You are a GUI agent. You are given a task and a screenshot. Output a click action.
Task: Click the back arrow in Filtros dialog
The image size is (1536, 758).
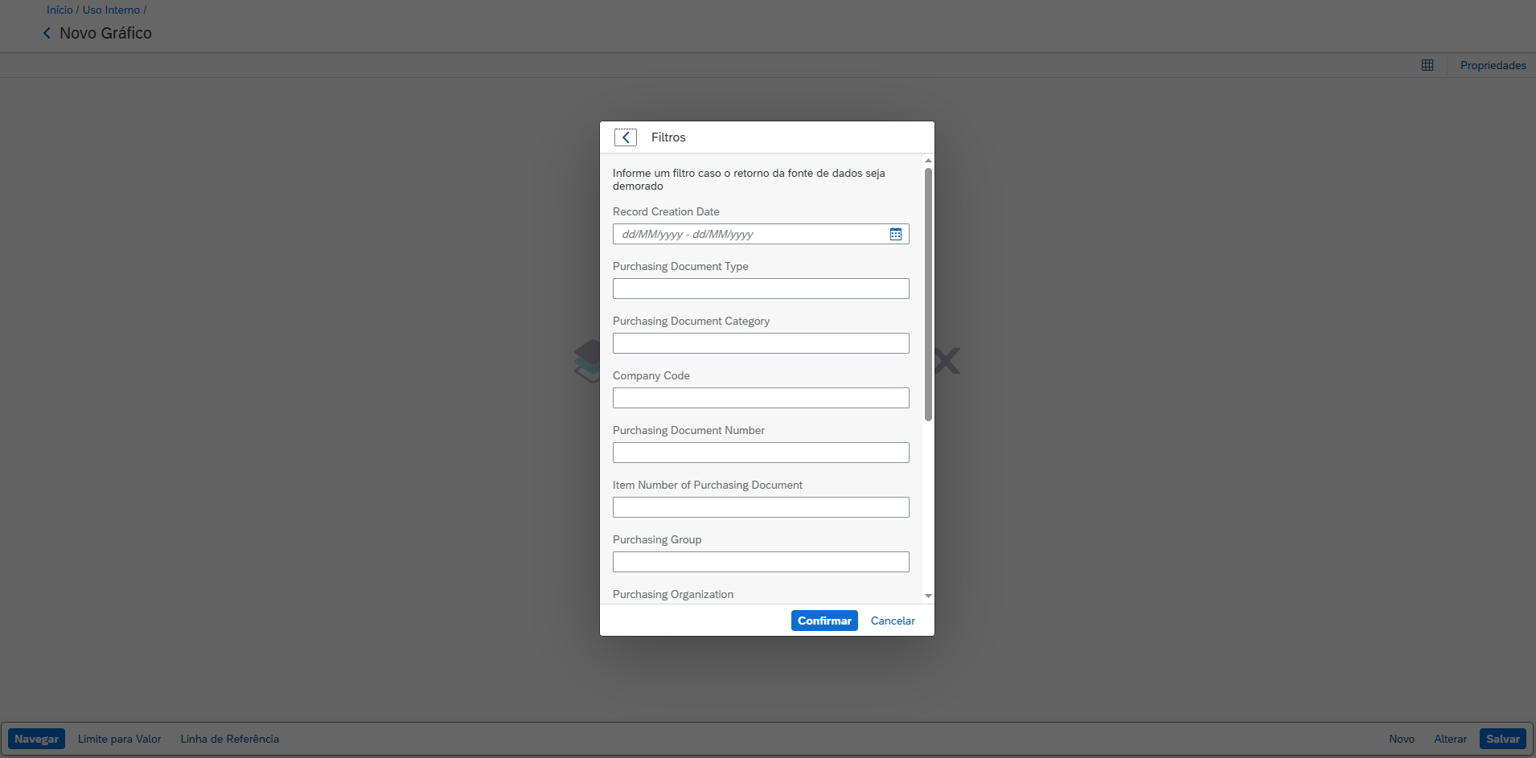point(626,137)
